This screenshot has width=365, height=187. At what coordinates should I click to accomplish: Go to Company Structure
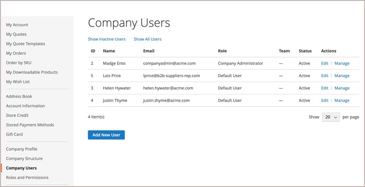point(24,158)
